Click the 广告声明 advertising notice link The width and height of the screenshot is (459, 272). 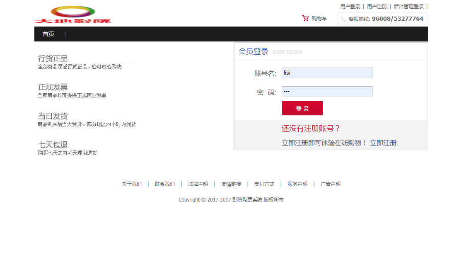[x=330, y=184]
